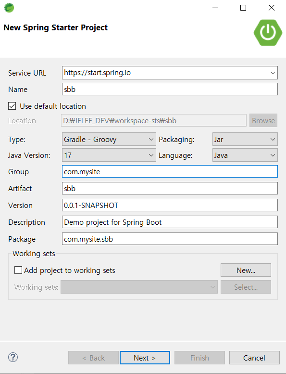
Task: Click the dialog title New Spring Starter Project
Action: click(x=55, y=27)
